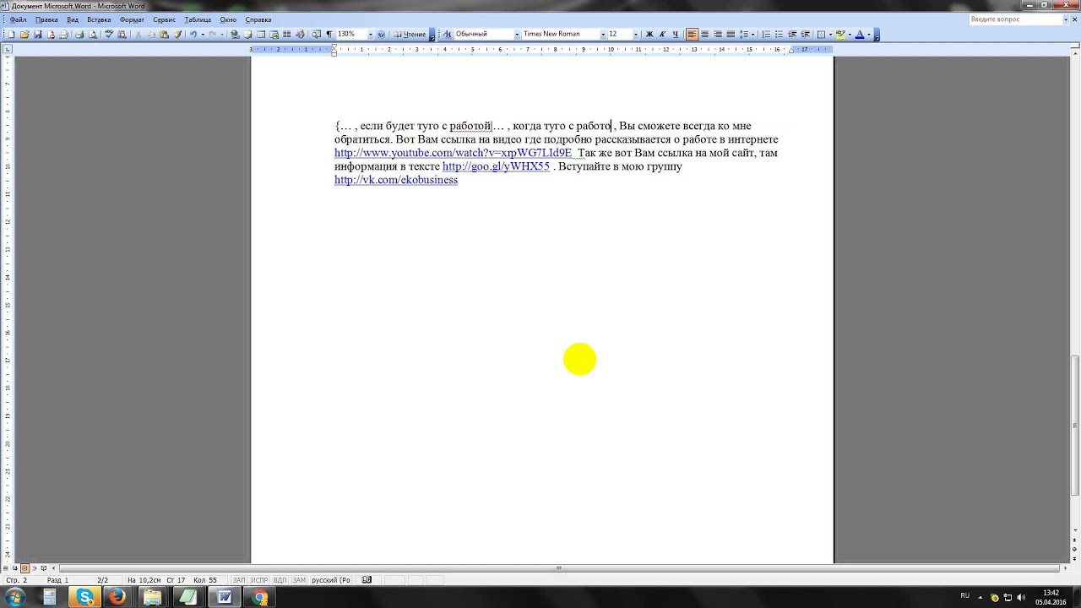Insert a table using the toolbar icon
The image size is (1081, 608).
coord(261,35)
